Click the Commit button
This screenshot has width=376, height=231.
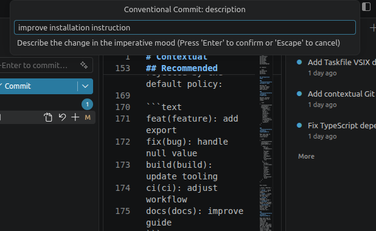pos(38,86)
